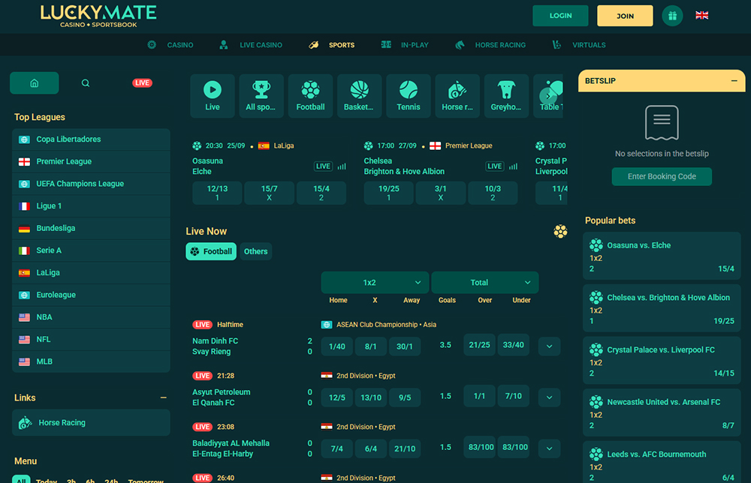Toggle the Others filter under Live Now
This screenshot has height=483, width=751.
point(255,251)
